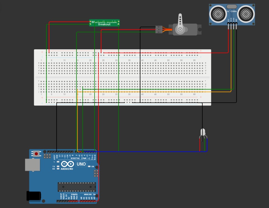The image size is (269, 208).
Task: Click the UNO label on the board
Action: pos(81,164)
